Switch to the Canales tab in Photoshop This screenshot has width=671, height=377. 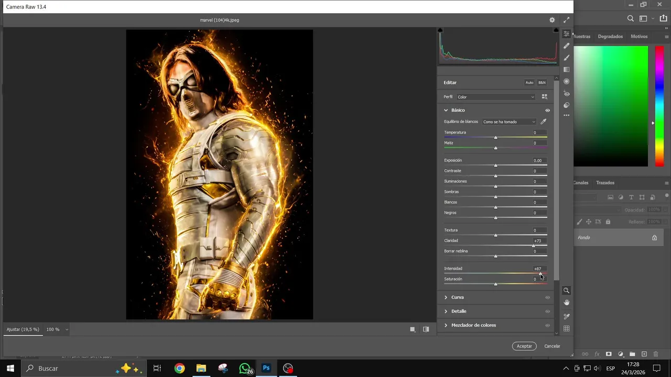pos(581,183)
